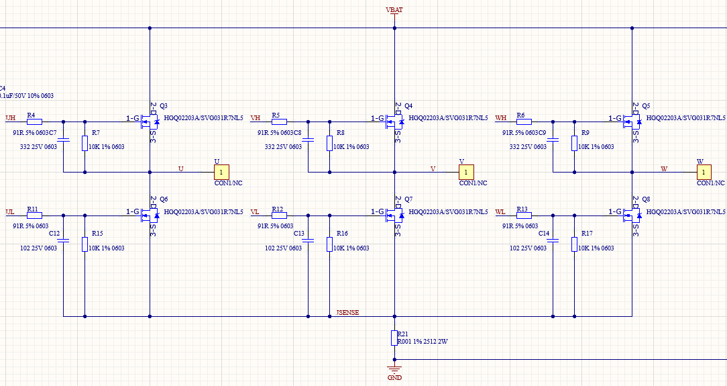Click the yellow W connector pad
Viewport: 727px width, 386px height.
coord(704,173)
